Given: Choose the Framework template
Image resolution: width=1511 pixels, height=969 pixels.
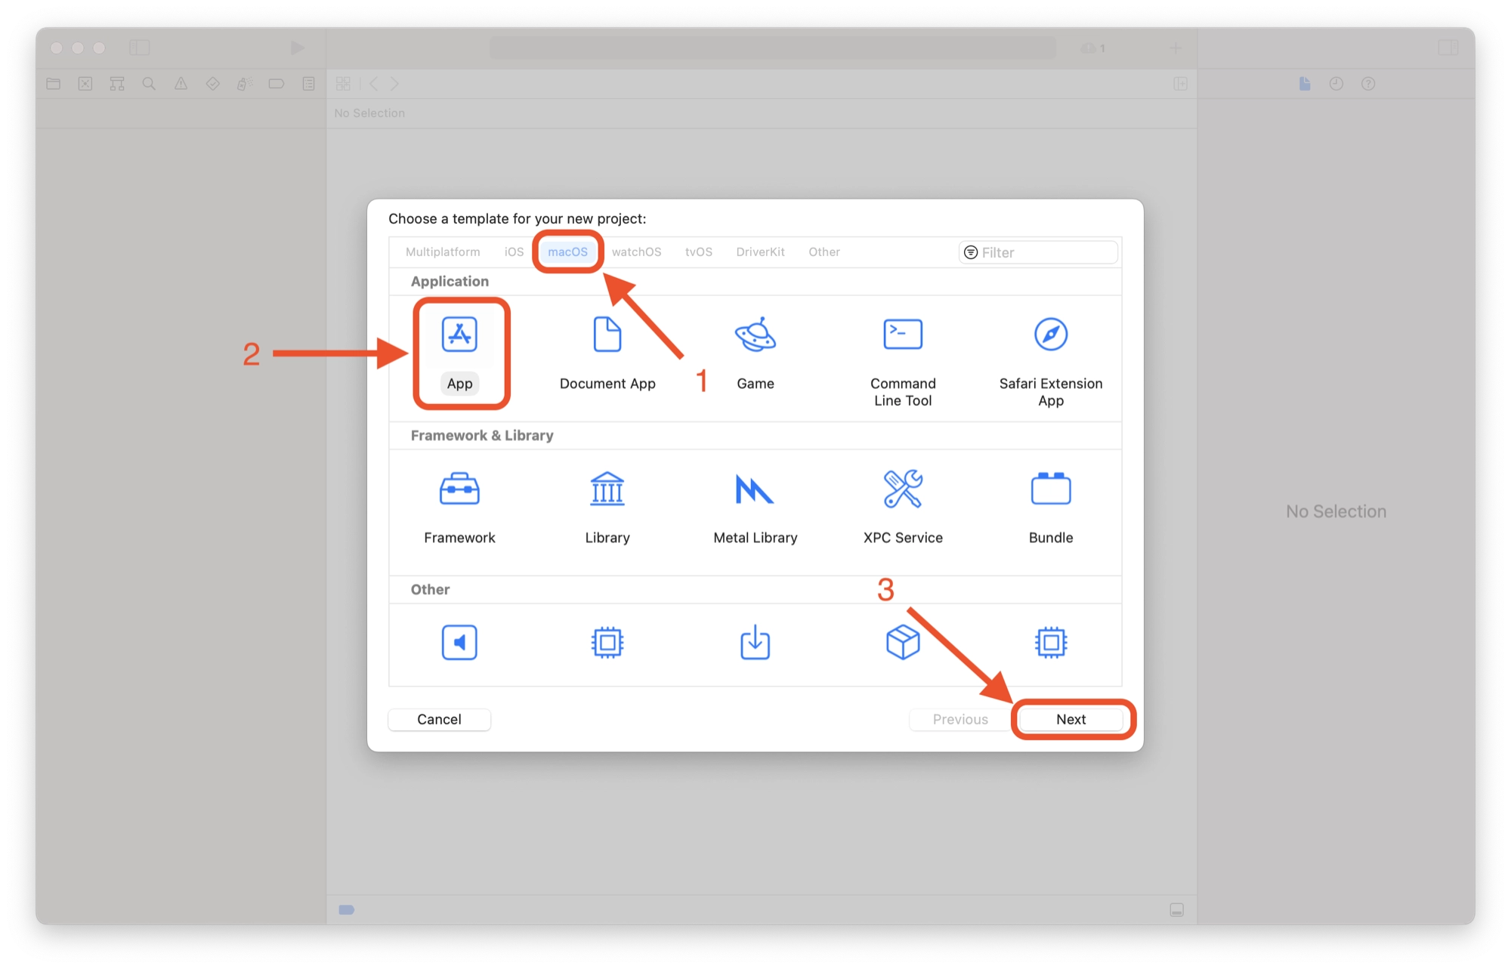Looking at the screenshot, I should point(459,508).
